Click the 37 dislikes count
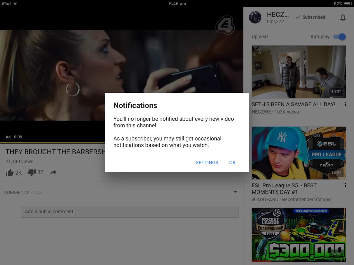 40,173
